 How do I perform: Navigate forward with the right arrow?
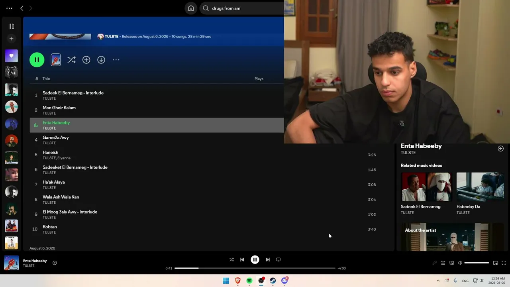[30, 8]
